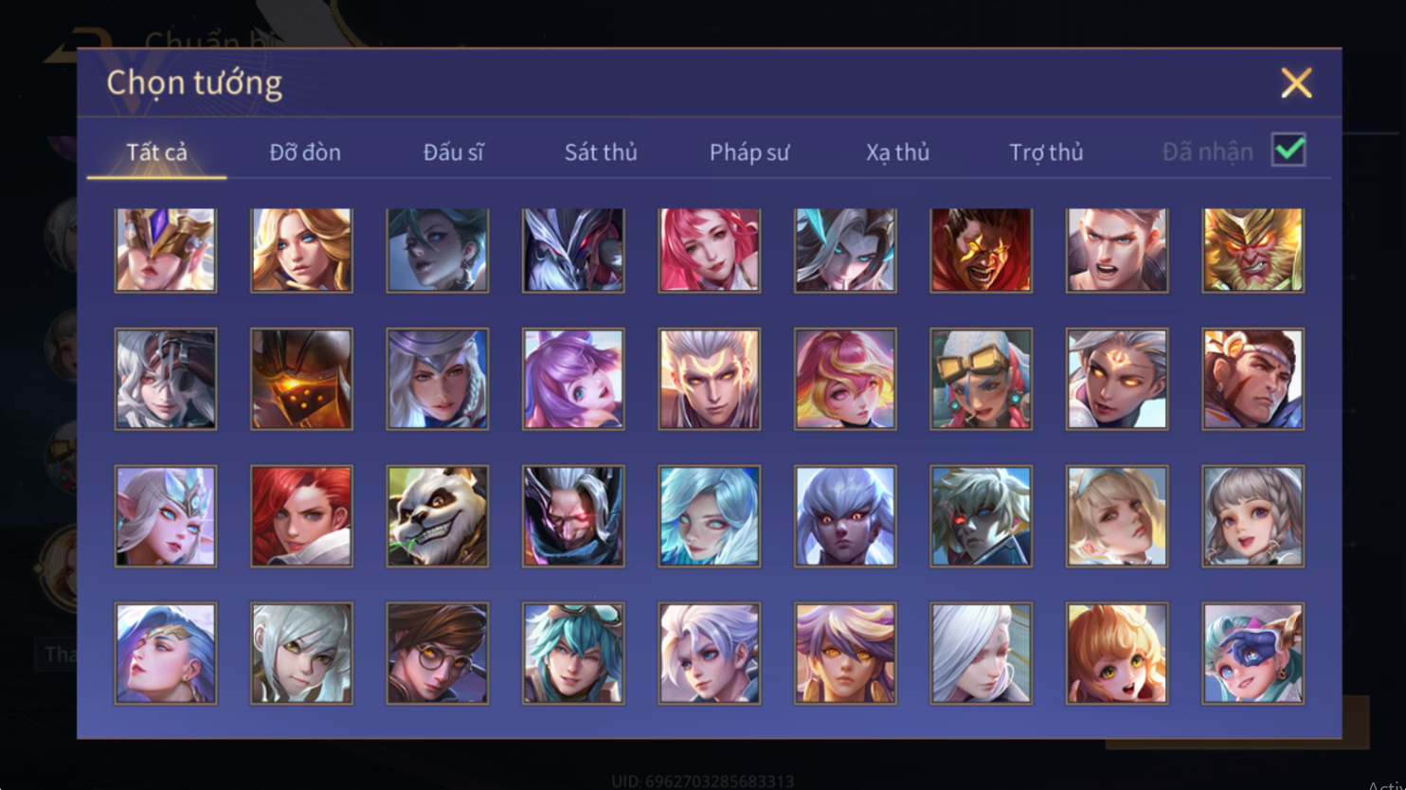Select the panda hero portrait
1406x790 pixels.
438,516
